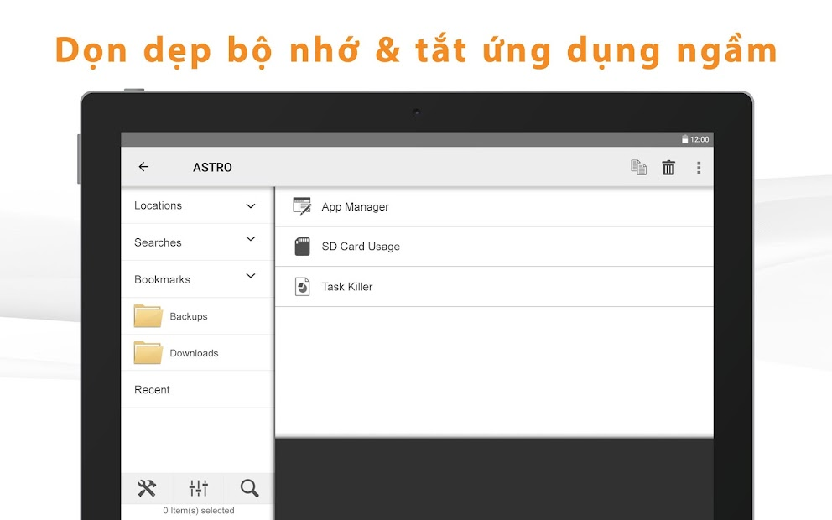Open SD Card Usage
This screenshot has width=832, height=520.
click(x=361, y=246)
